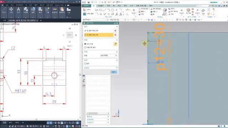Click the Move Face icon in NX ribbon
Viewport: 228px width, 128px height.
(x=188, y=10)
